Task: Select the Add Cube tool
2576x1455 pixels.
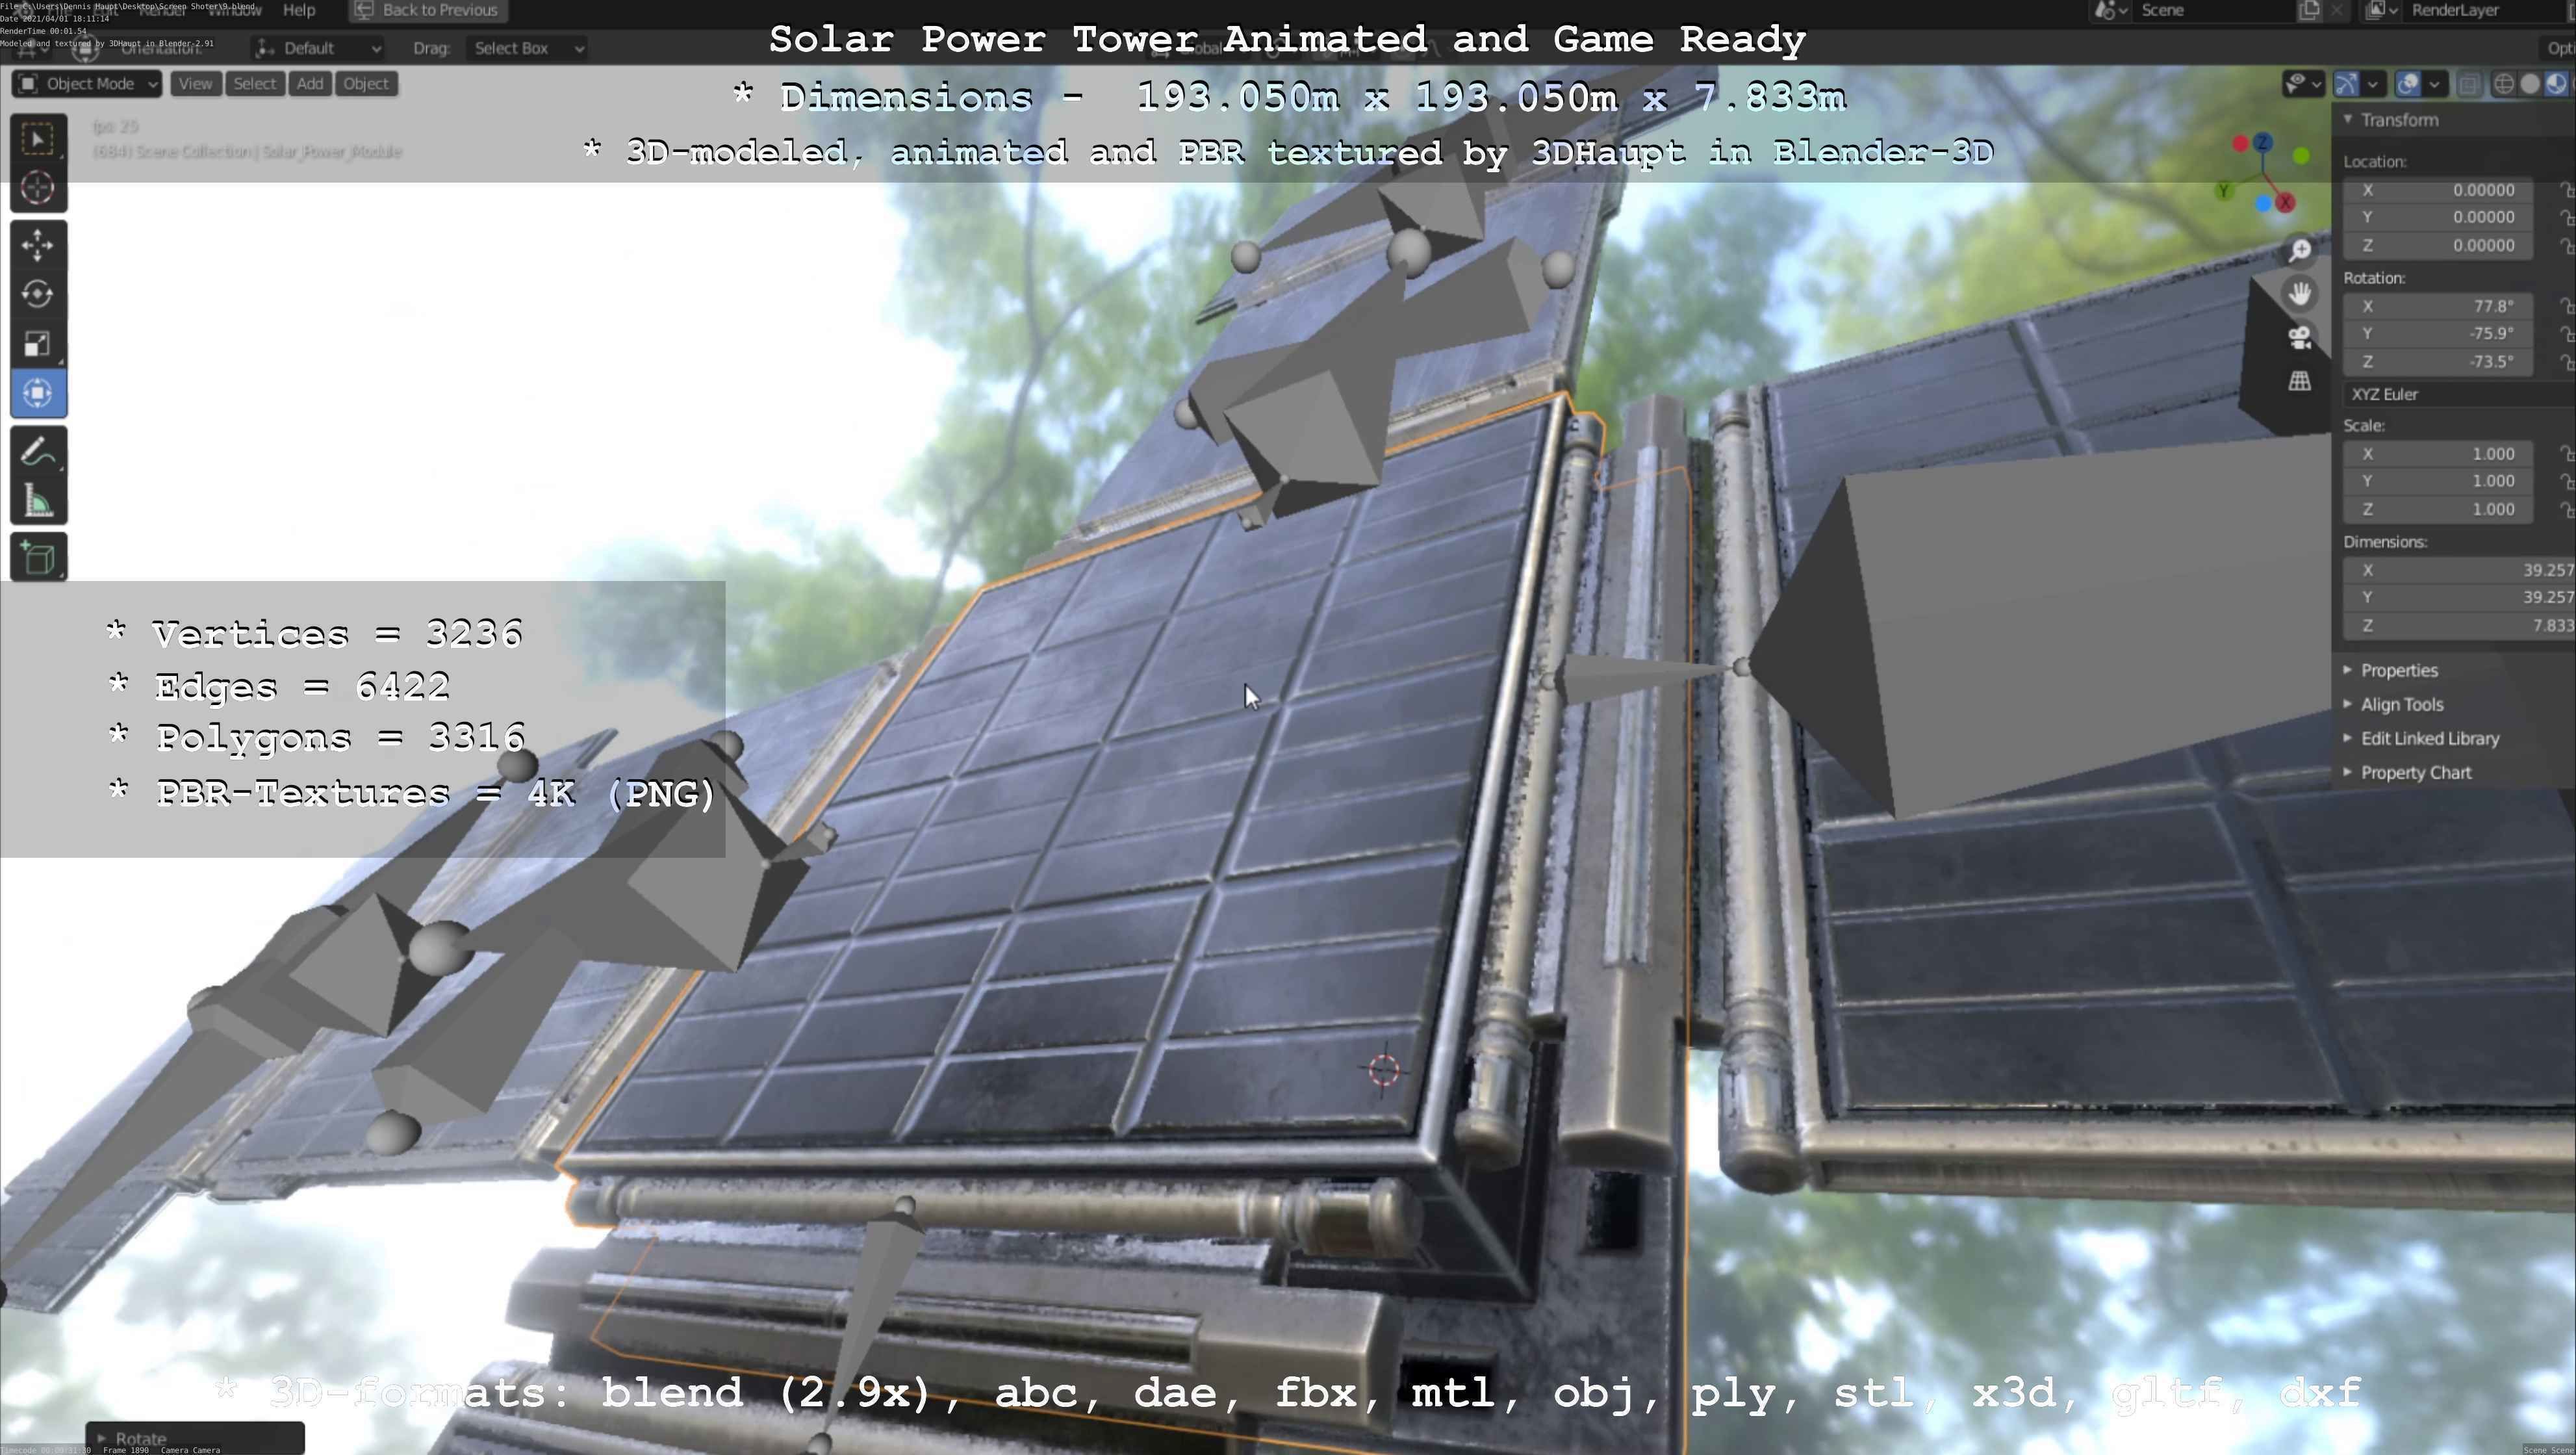Action: pos(38,558)
